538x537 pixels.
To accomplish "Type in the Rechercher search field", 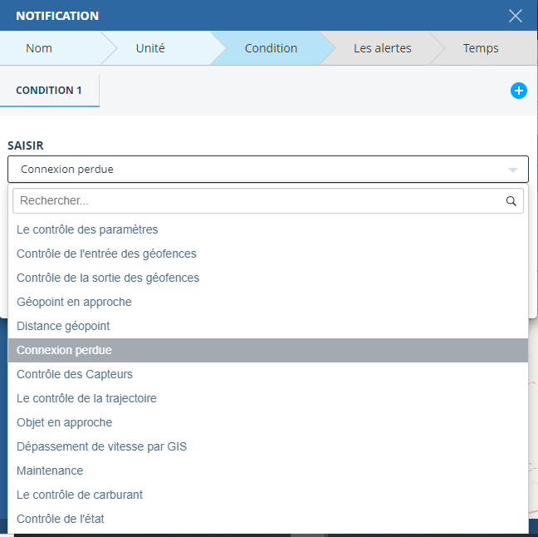I will tap(257, 201).
